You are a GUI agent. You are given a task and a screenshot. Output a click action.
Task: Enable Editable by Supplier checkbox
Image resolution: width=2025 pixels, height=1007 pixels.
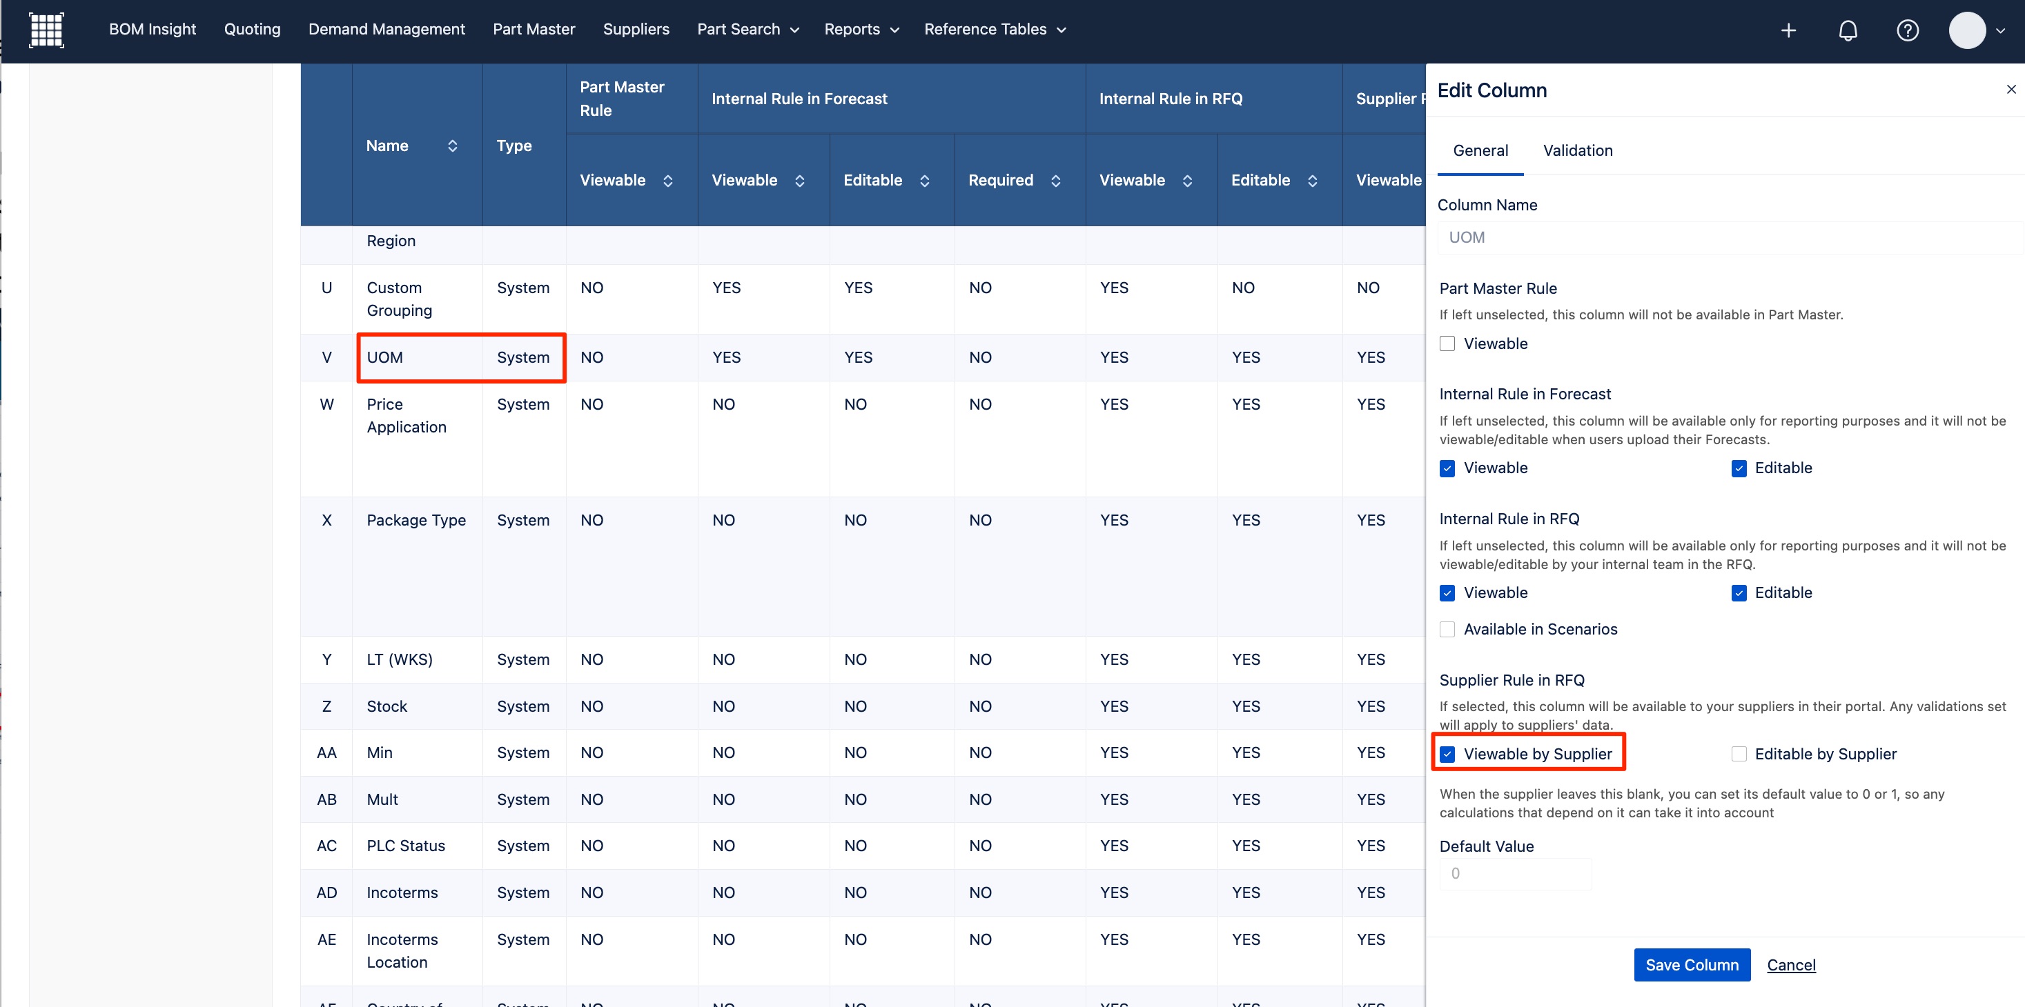[1739, 754]
